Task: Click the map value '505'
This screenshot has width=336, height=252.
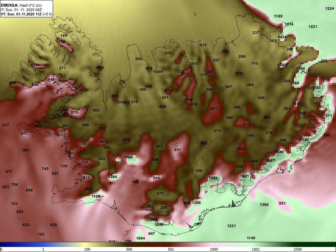Action: click(x=225, y=51)
